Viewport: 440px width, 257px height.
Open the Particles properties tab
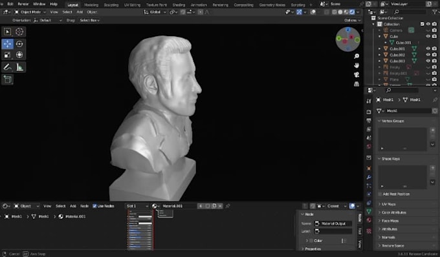click(x=369, y=185)
